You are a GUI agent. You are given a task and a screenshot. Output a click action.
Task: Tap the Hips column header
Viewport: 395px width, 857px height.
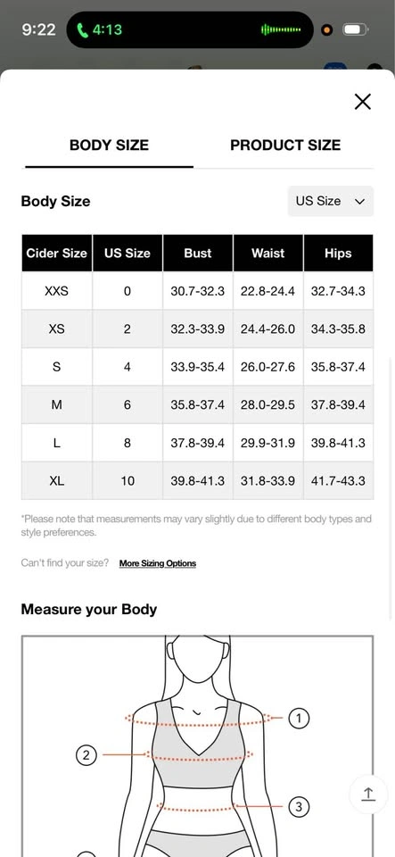click(338, 253)
